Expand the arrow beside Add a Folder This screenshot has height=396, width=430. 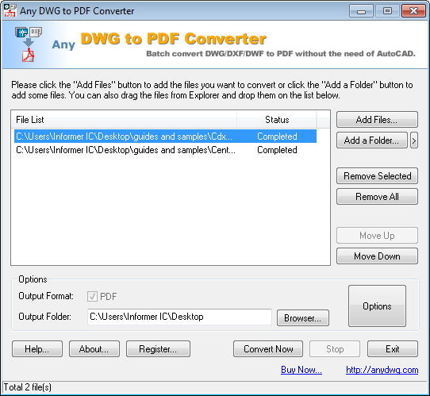pos(414,140)
